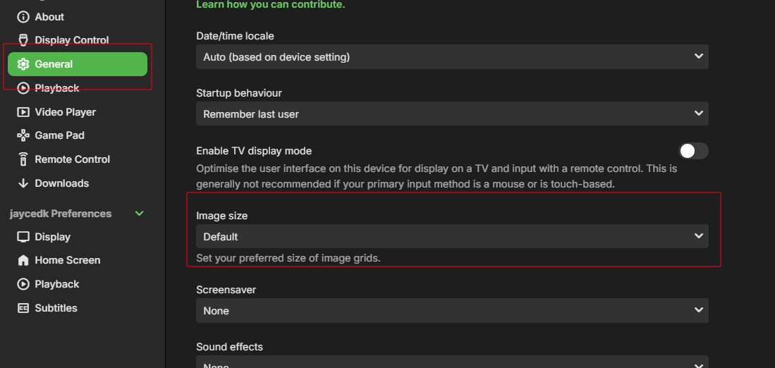Click the Subtitles CC icon
The height and width of the screenshot is (368, 775).
pyautogui.click(x=23, y=308)
